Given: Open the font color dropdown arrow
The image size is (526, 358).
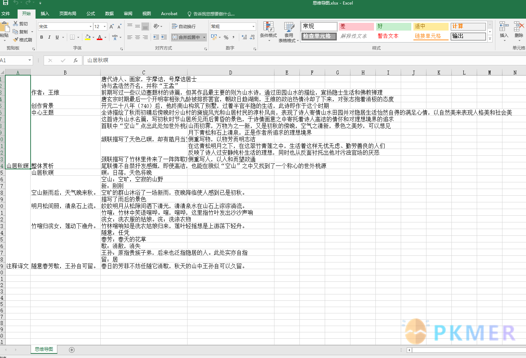Looking at the screenshot, I should (x=105, y=37).
